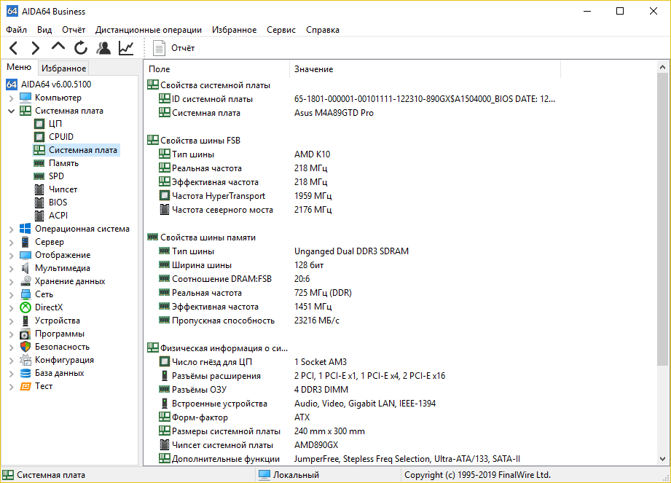Viewport: 671px width, 483px height.
Task: Click the Конфигурация gear icon
Action: (x=25, y=360)
